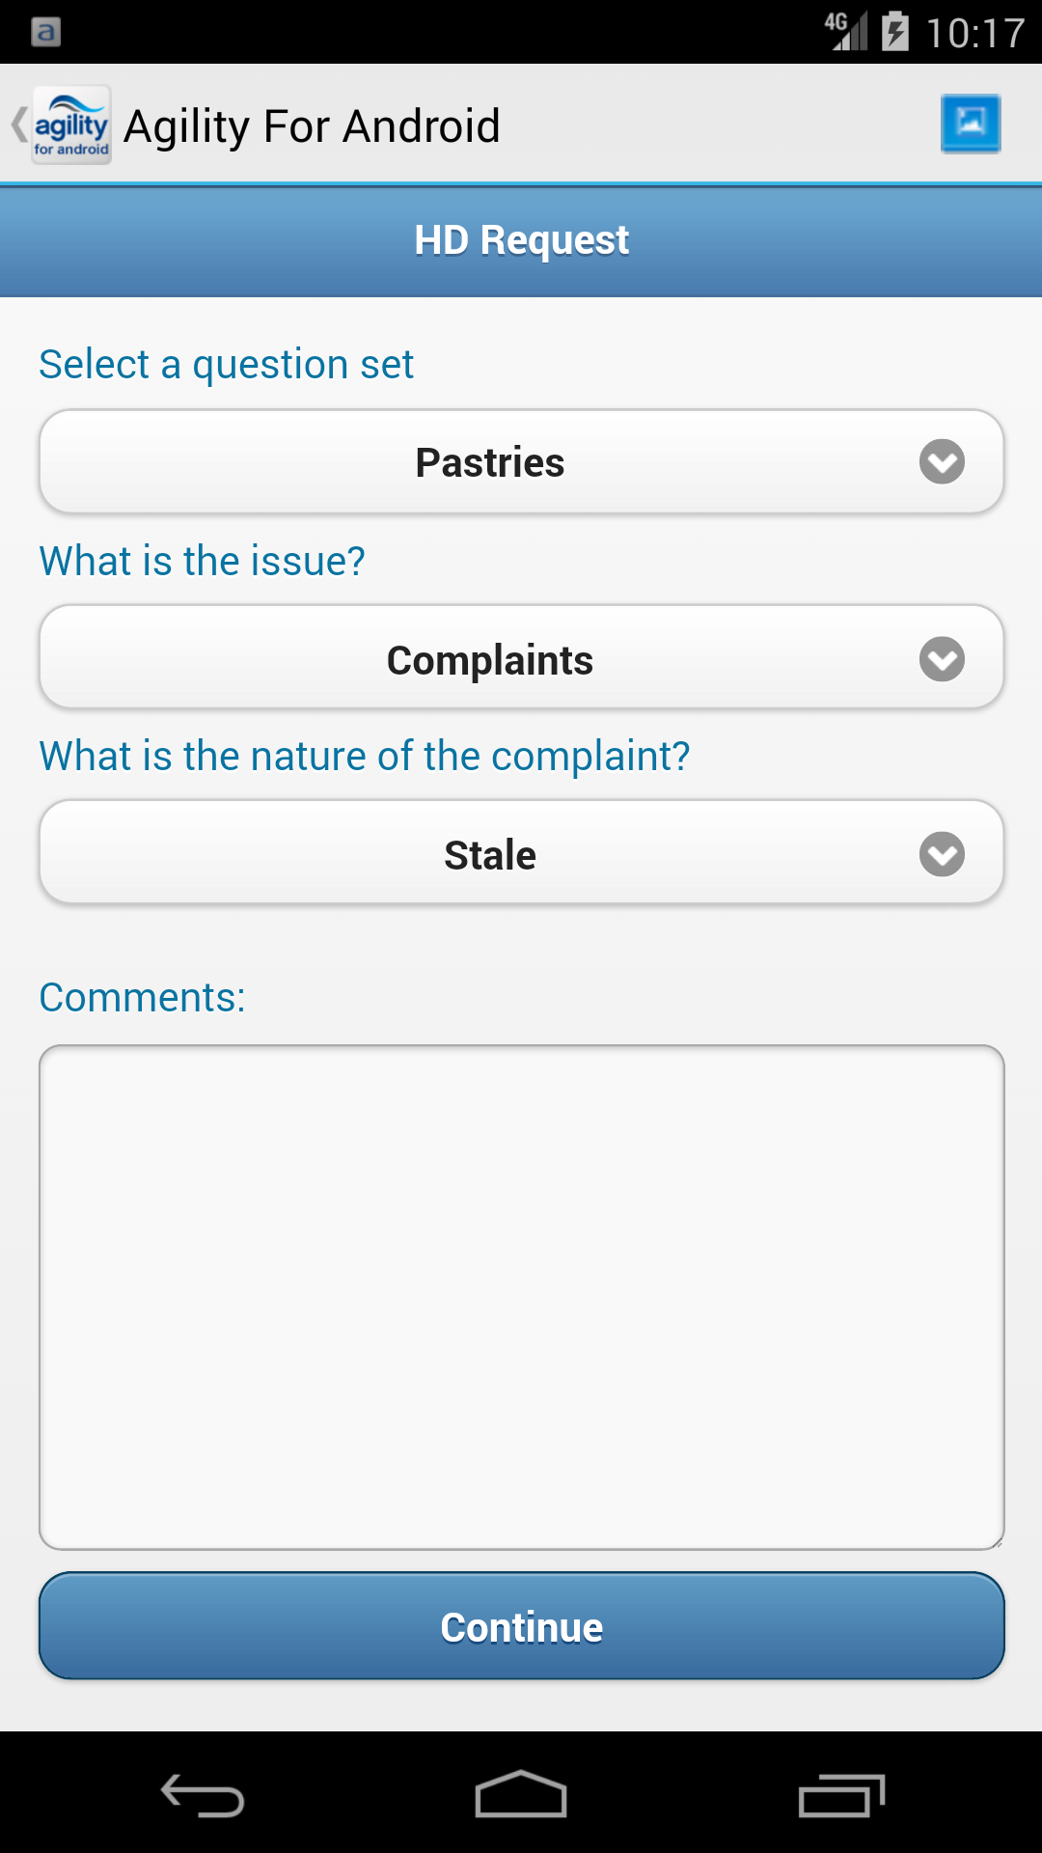1042x1853 pixels.
Task: Tap the Agility for Android logo
Action: point(71,125)
